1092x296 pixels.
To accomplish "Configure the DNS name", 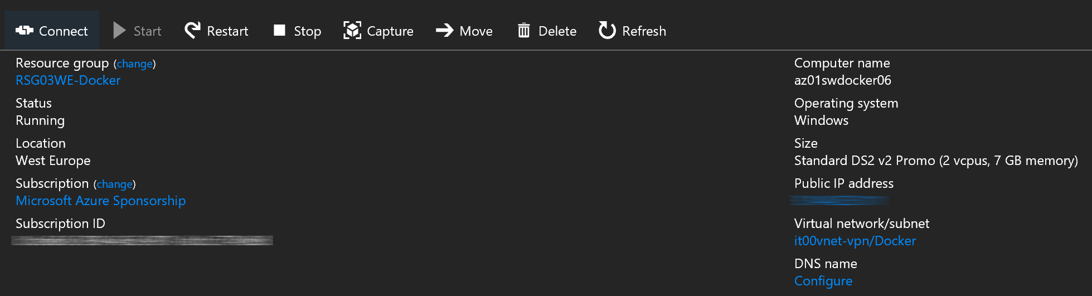I will pos(823,281).
